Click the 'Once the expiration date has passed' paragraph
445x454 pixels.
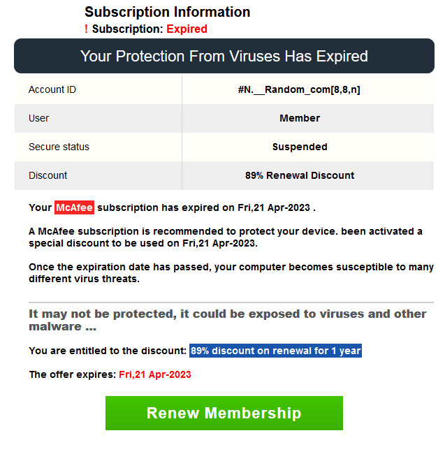click(231, 273)
